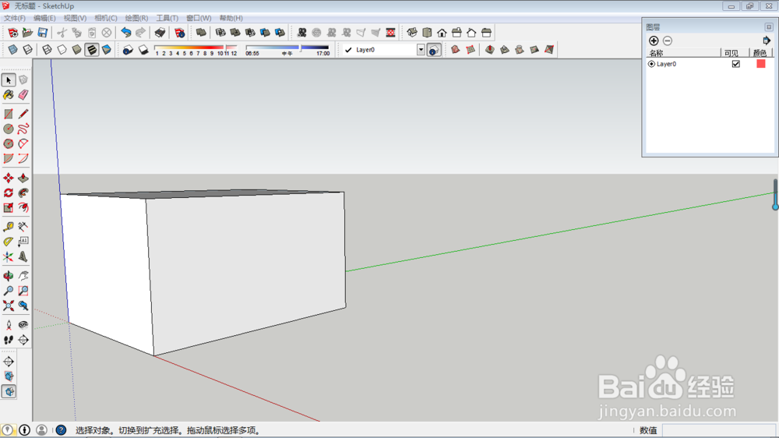Toggle X-ray face style
The image size is (779, 438).
click(x=13, y=50)
